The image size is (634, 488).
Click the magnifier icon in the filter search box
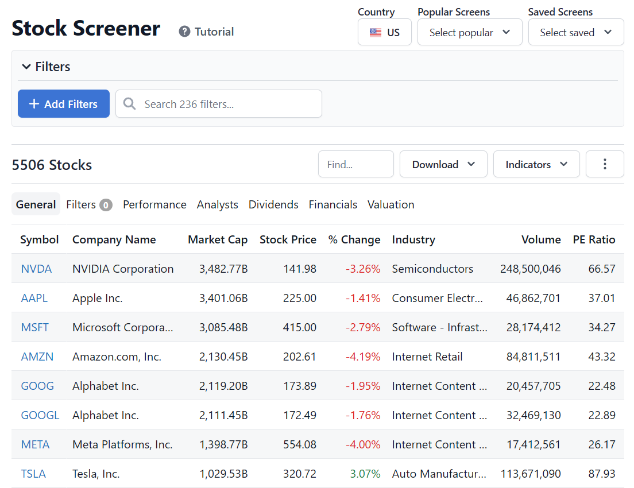pos(129,103)
